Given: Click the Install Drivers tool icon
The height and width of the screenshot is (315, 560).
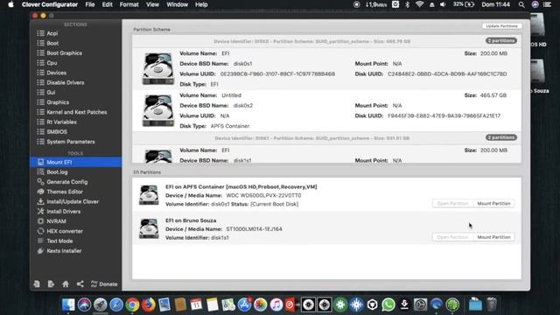Looking at the screenshot, I should [41, 212].
